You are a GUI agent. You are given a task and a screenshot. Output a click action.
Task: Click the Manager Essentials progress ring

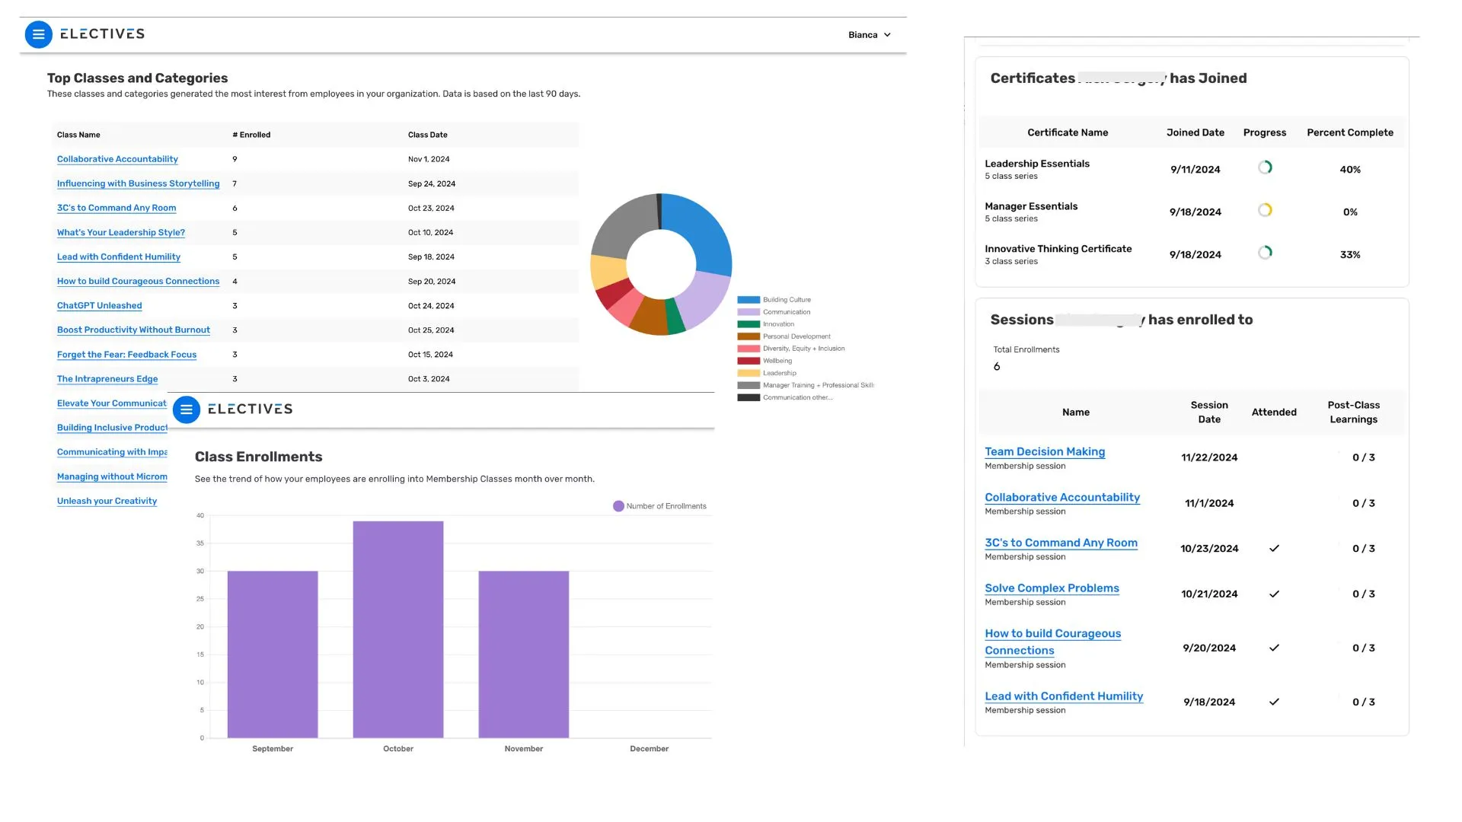point(1265,210)
